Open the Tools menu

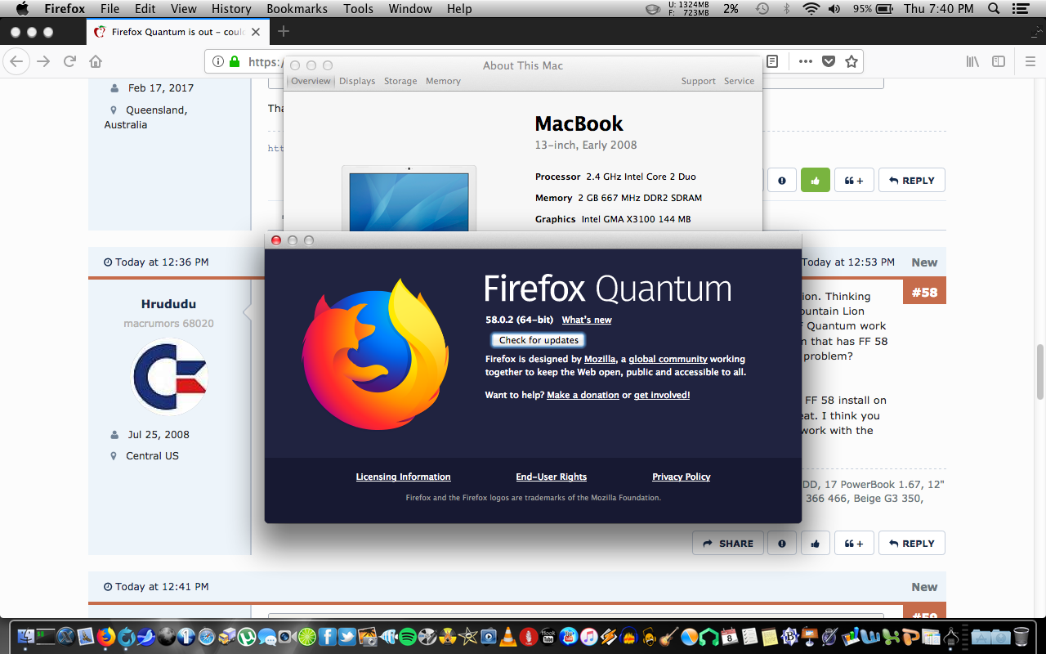[358, 9]
